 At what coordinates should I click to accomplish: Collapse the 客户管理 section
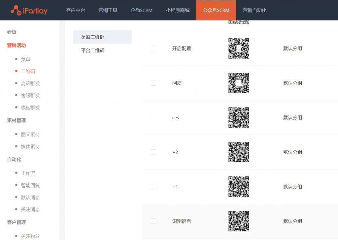click(17, 222)
